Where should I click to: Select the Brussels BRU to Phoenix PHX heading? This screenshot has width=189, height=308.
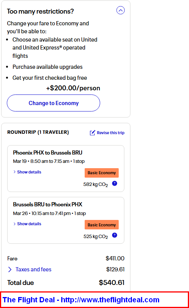coord(48,204)
